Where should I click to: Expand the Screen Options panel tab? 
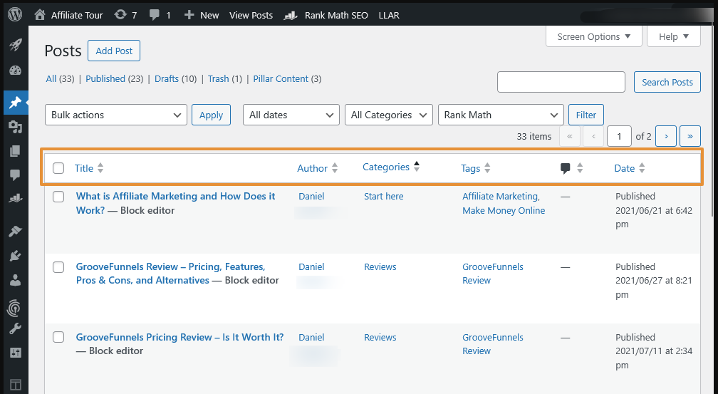click(593, 36)
